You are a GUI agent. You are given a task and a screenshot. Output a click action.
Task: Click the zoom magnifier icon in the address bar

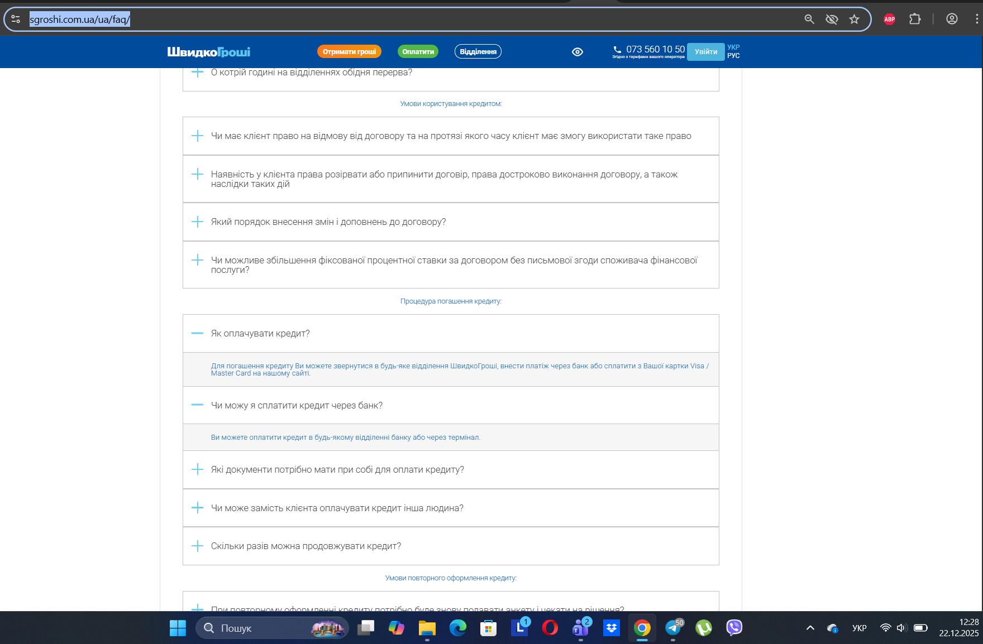pos(809,20)
